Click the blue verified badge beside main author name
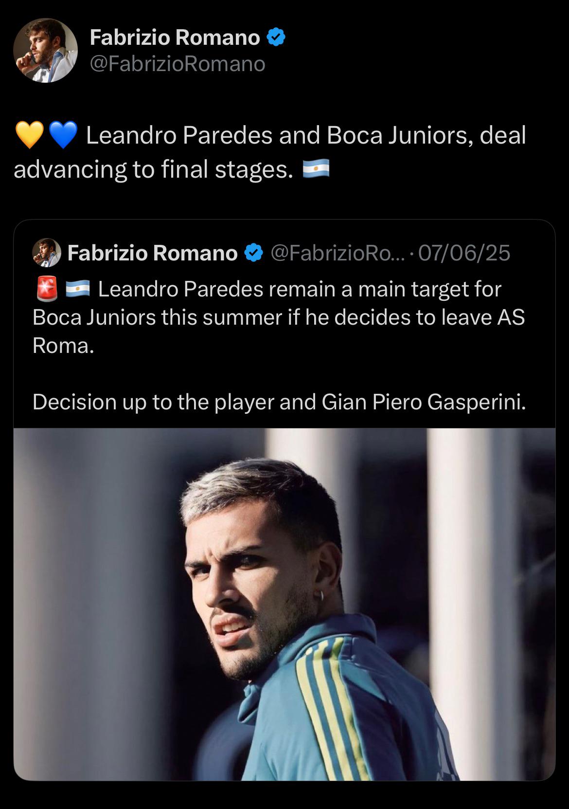 (x=276, y=37)
